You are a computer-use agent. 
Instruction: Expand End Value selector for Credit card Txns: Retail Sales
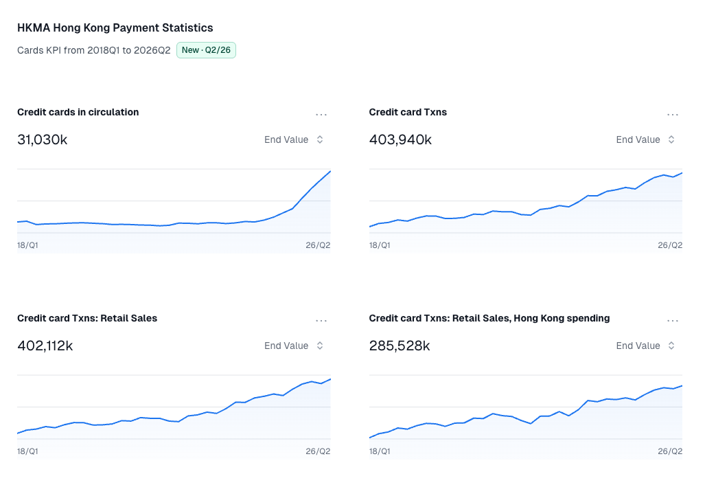[x=294, y=346]
